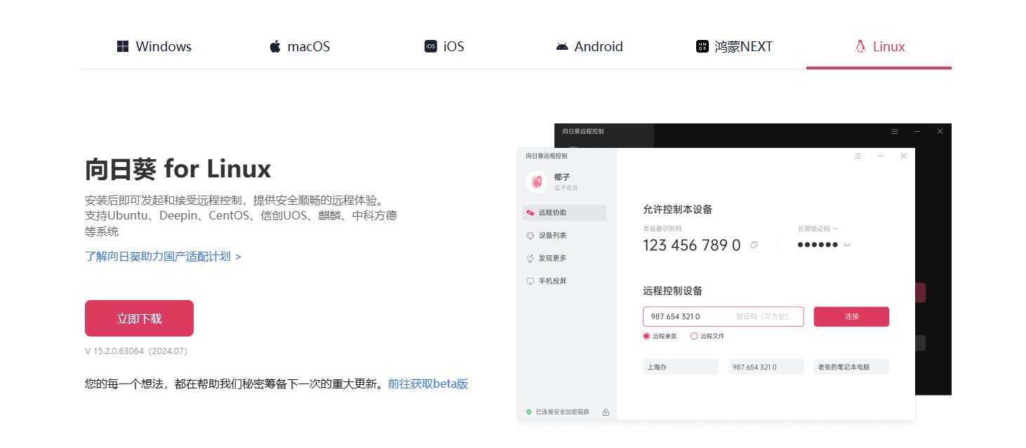Viewport: 1026px width, 448px height.
Task: Click the 连接 connect button
Action: (x=851, y=316)
